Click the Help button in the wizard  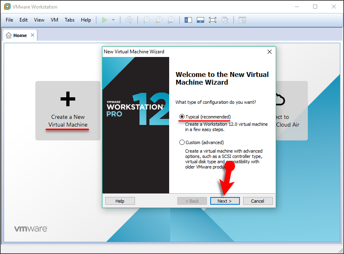[x=120, y=201]
